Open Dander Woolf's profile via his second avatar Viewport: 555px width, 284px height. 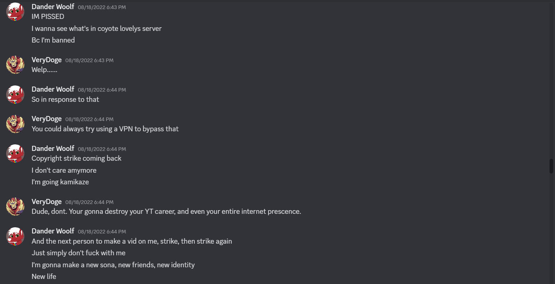pos(15,95)
